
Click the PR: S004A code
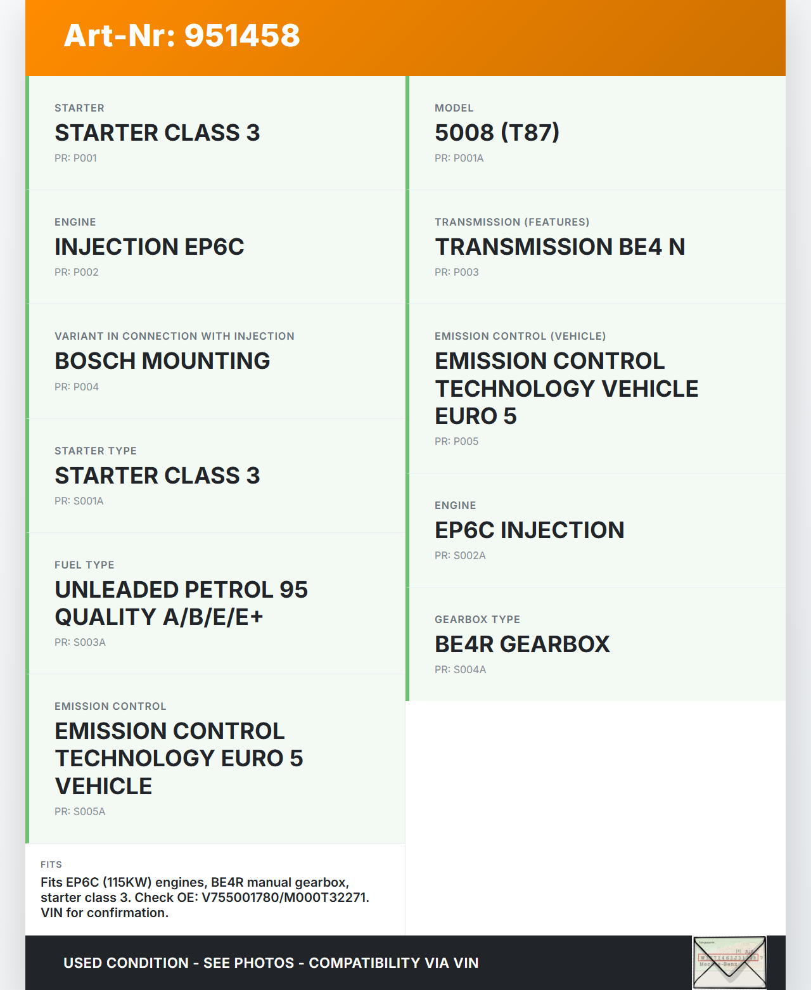click(x=460, y=669)
